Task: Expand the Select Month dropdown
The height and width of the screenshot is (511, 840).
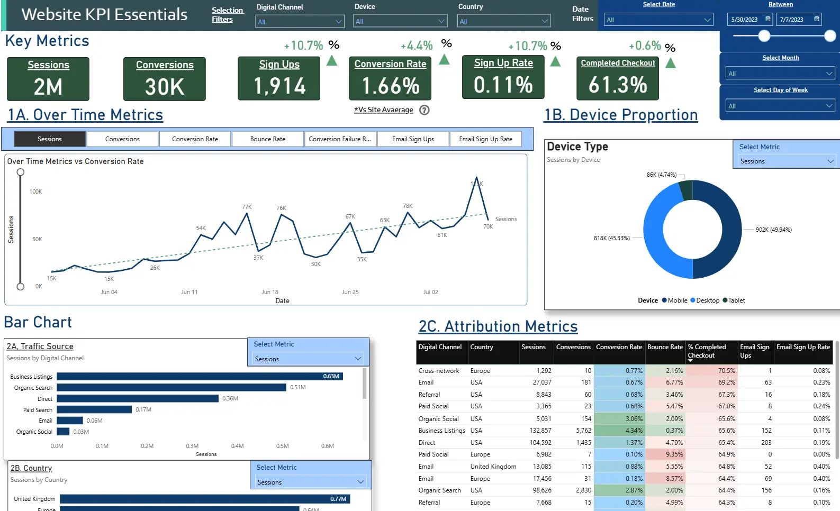Action: [829, 74]
